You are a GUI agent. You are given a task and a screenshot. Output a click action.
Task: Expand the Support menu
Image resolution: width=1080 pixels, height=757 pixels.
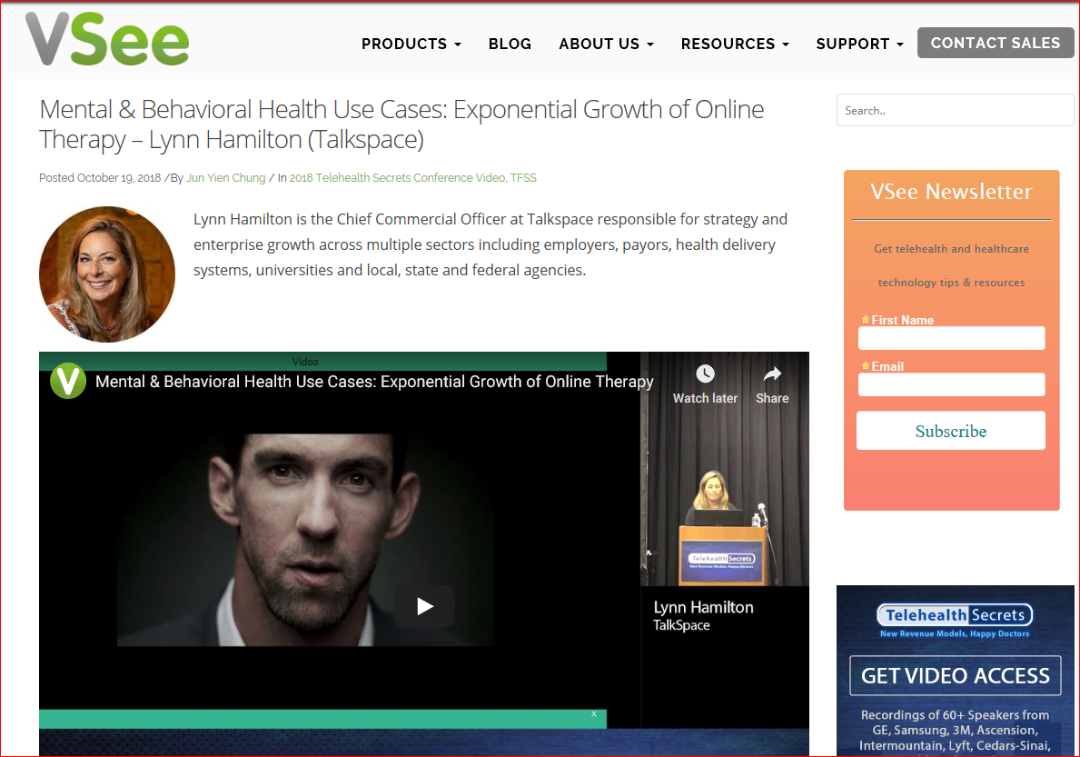(859, 45)
